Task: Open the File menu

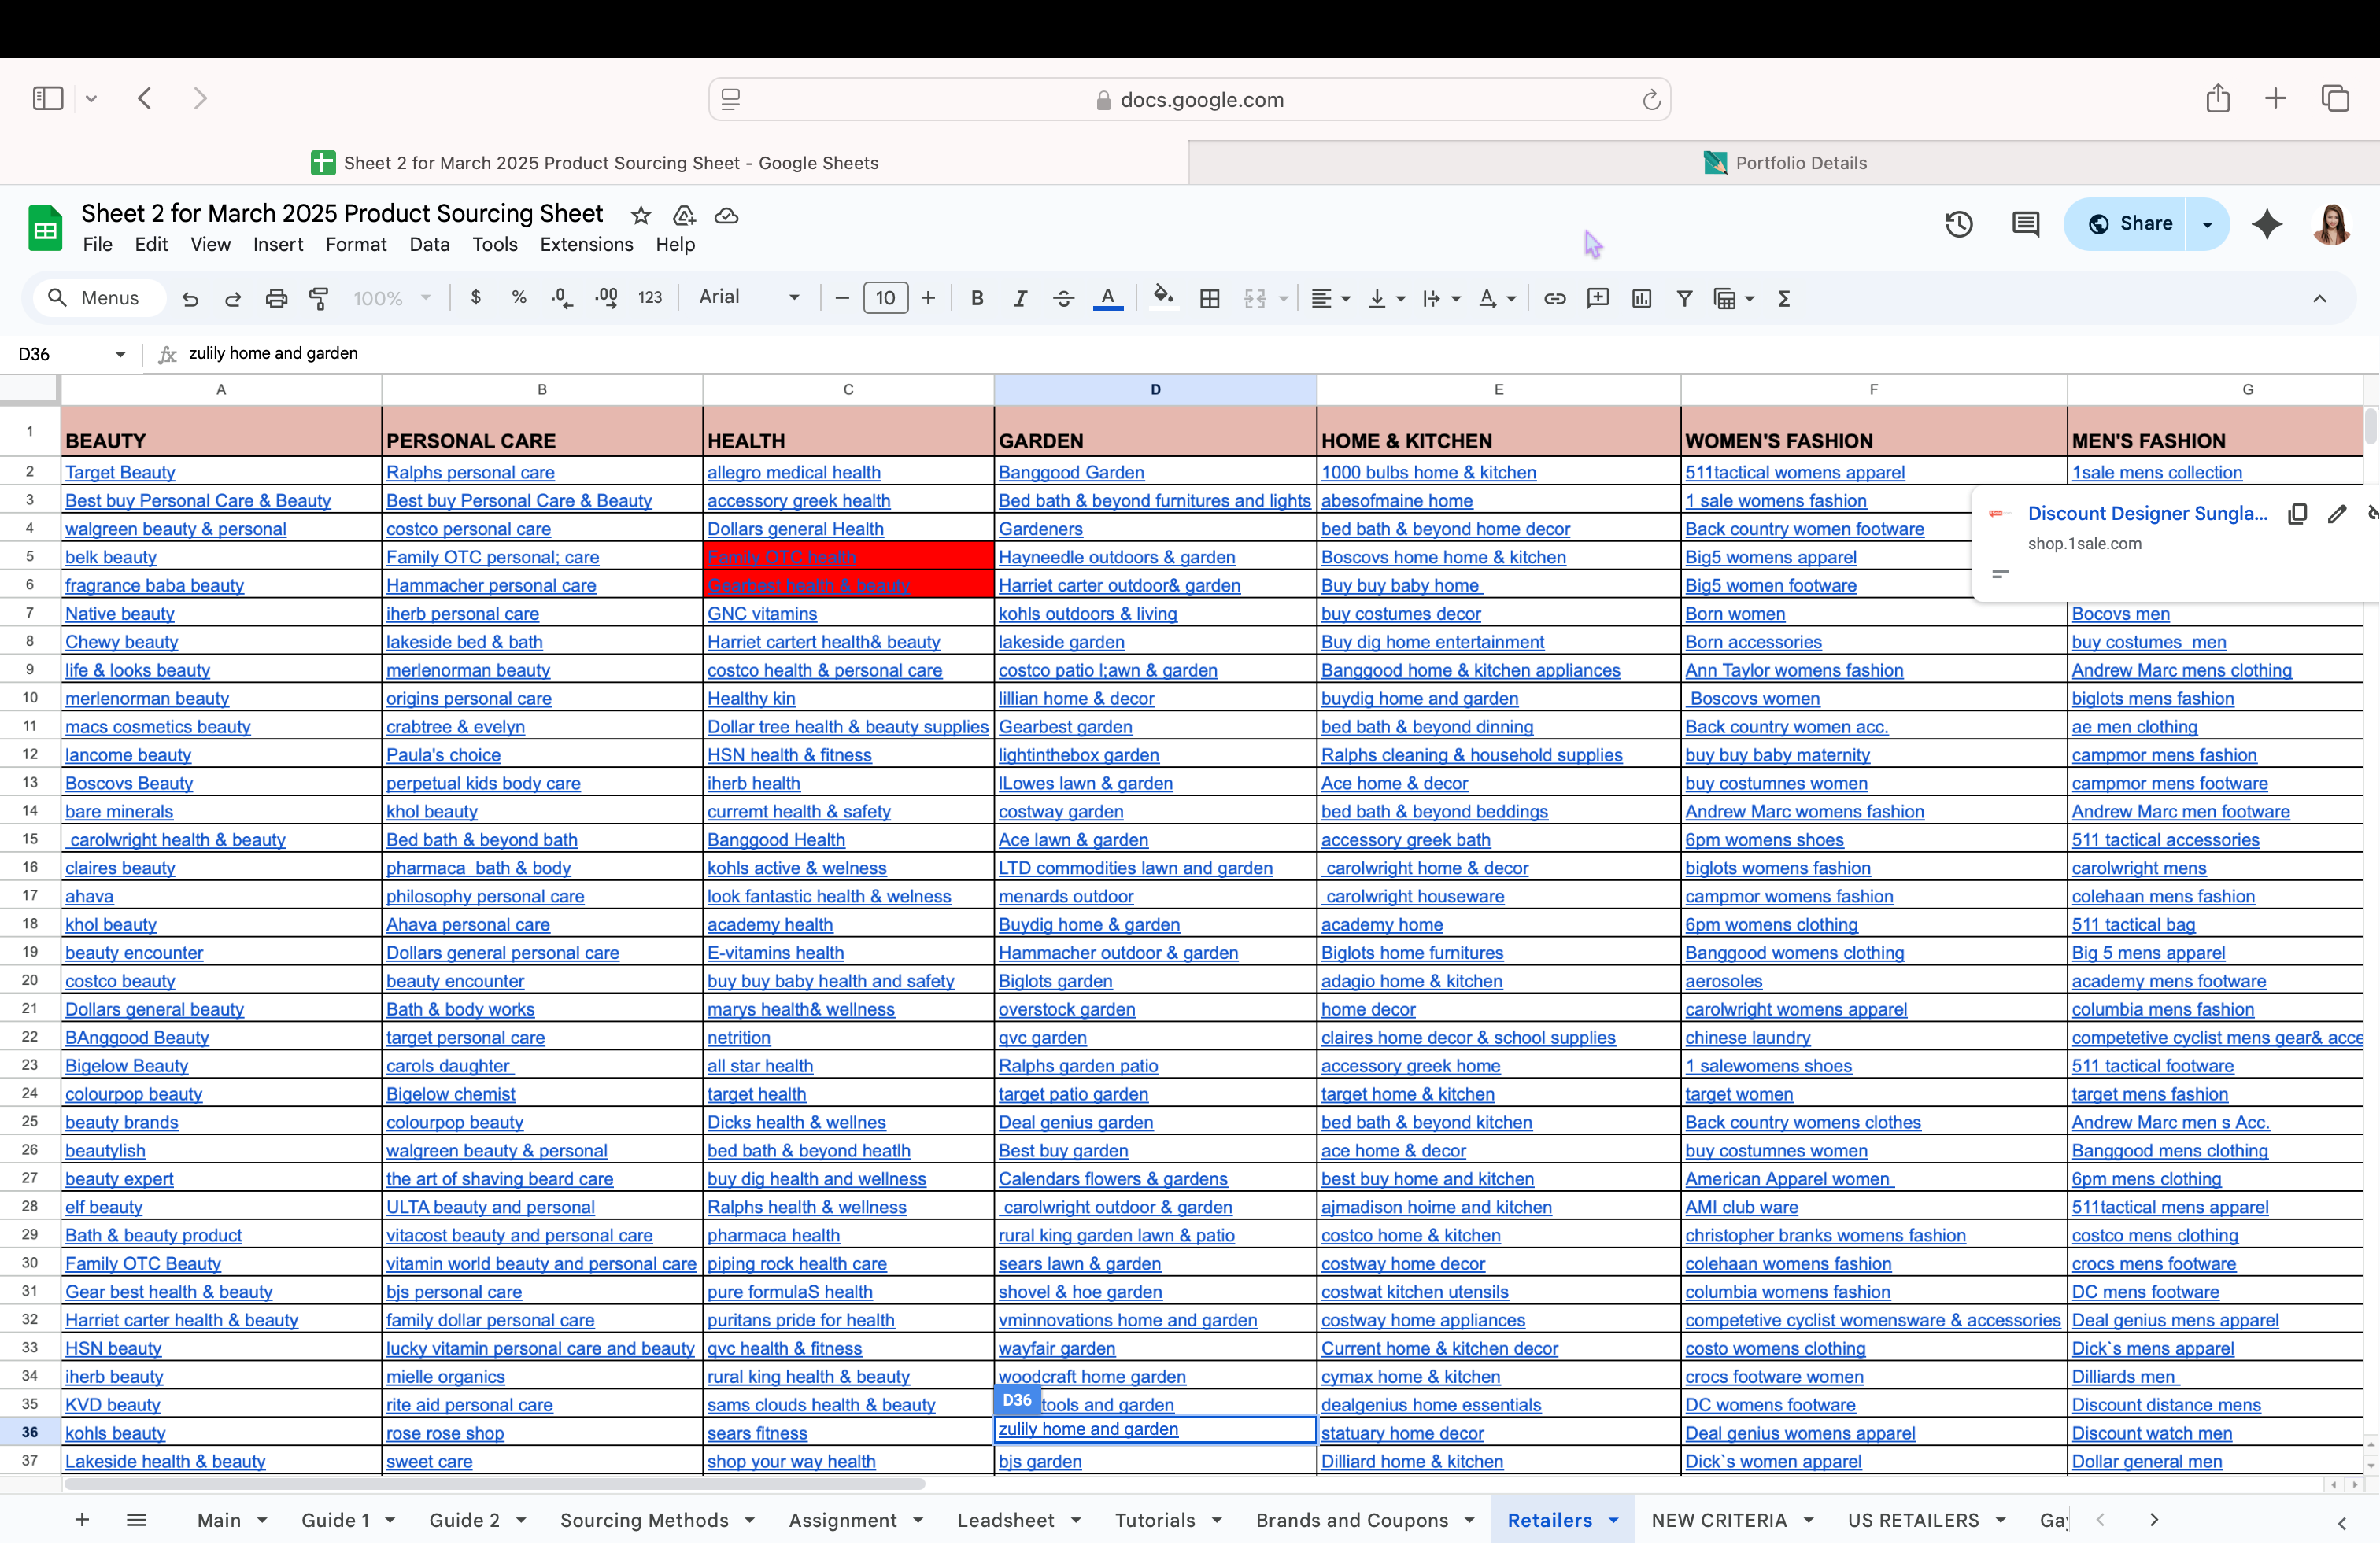Action: (97, 245)
